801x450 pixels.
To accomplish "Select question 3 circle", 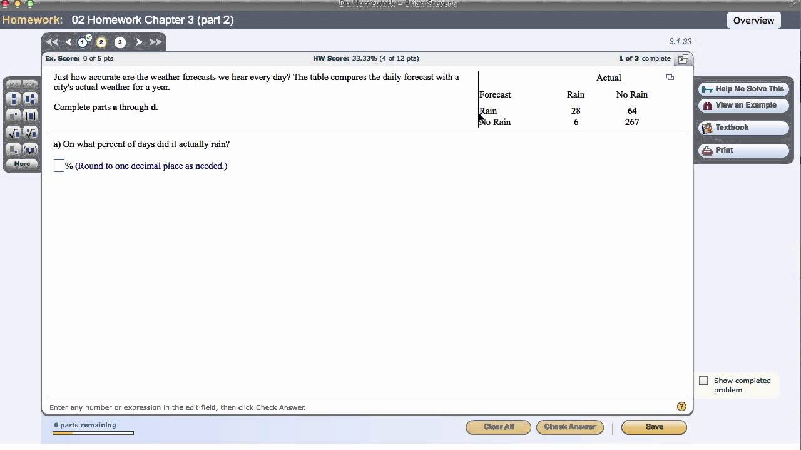I will tap(120, 42).
